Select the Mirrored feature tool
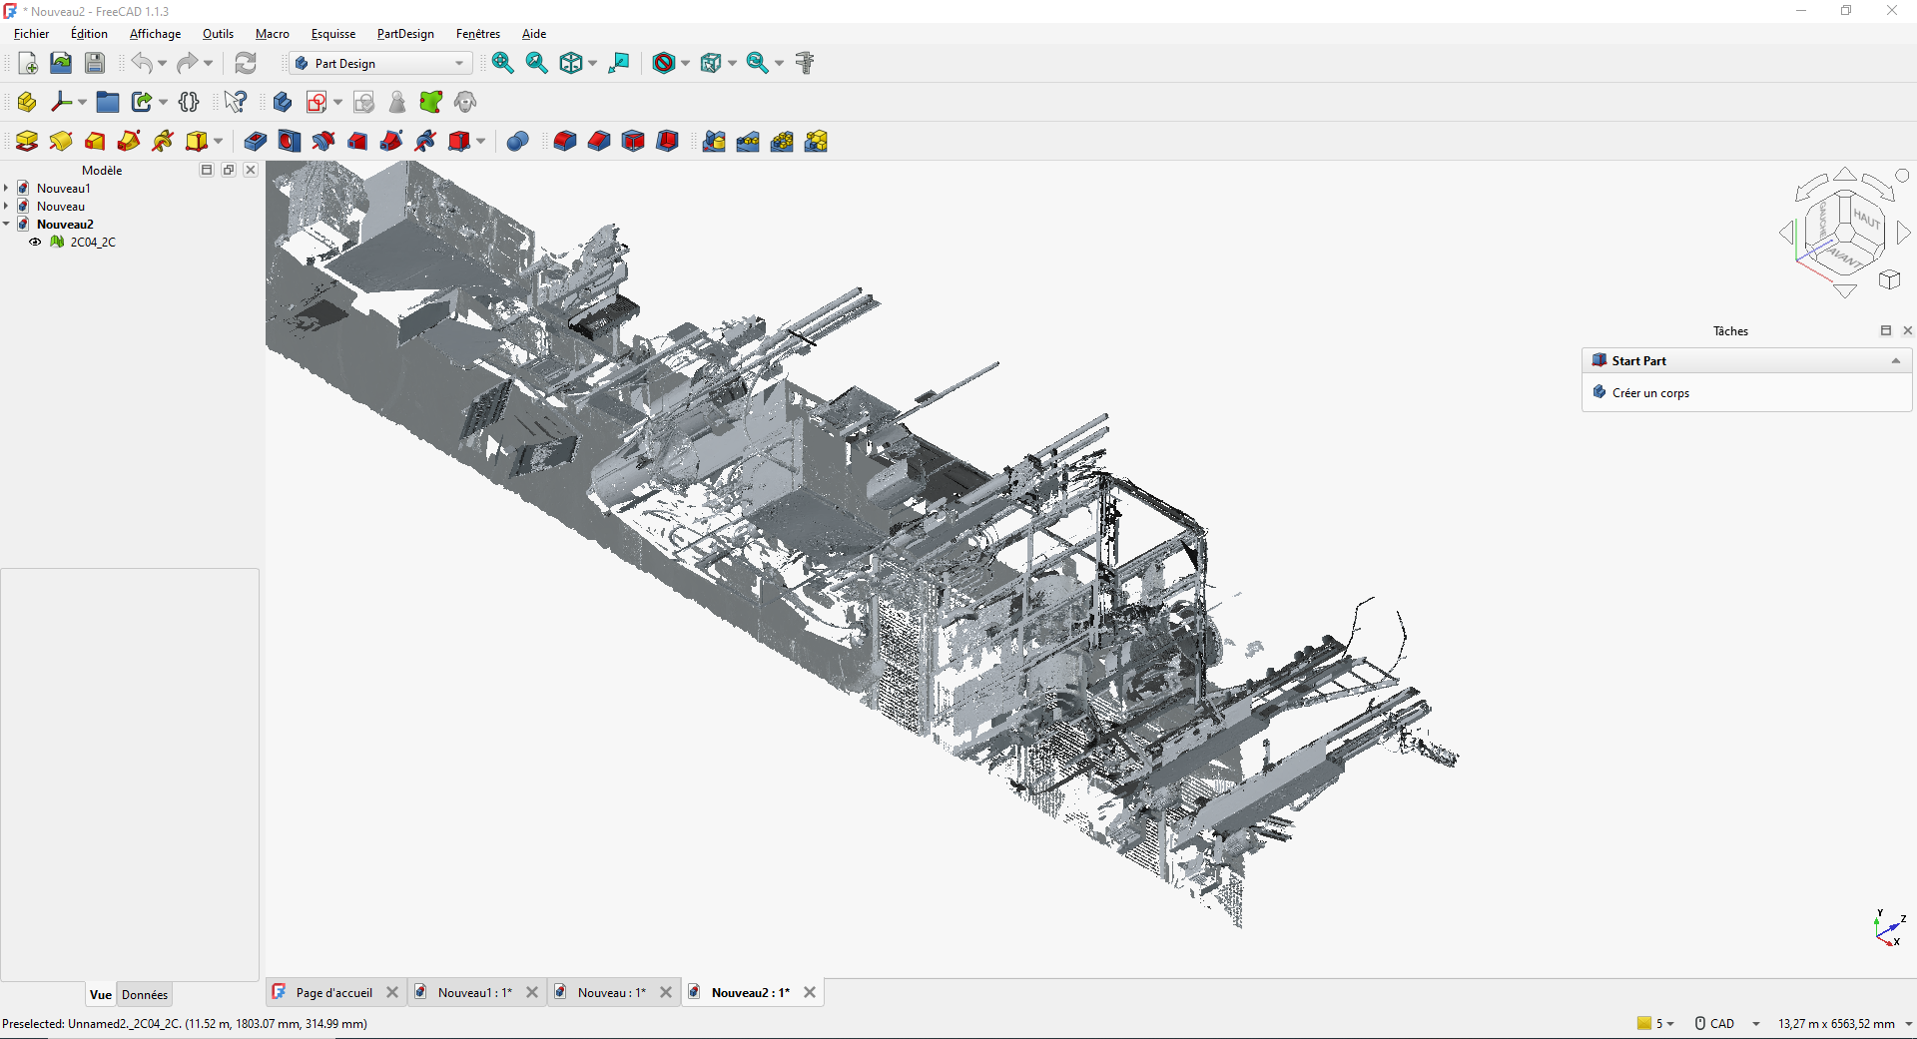The width and height of the screenshot is (1917, 1039). (714, 141)
